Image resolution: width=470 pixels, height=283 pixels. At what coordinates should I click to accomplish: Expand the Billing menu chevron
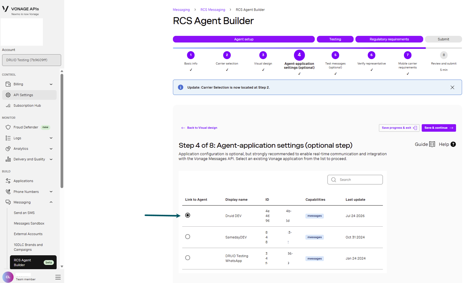tap(51, 84)
